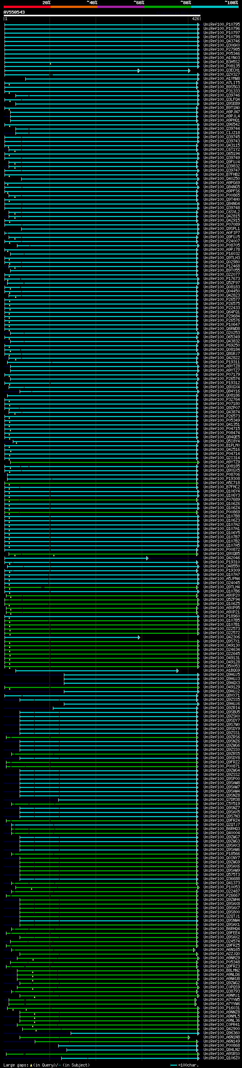Select the AV558543 query title

(14, 12)
